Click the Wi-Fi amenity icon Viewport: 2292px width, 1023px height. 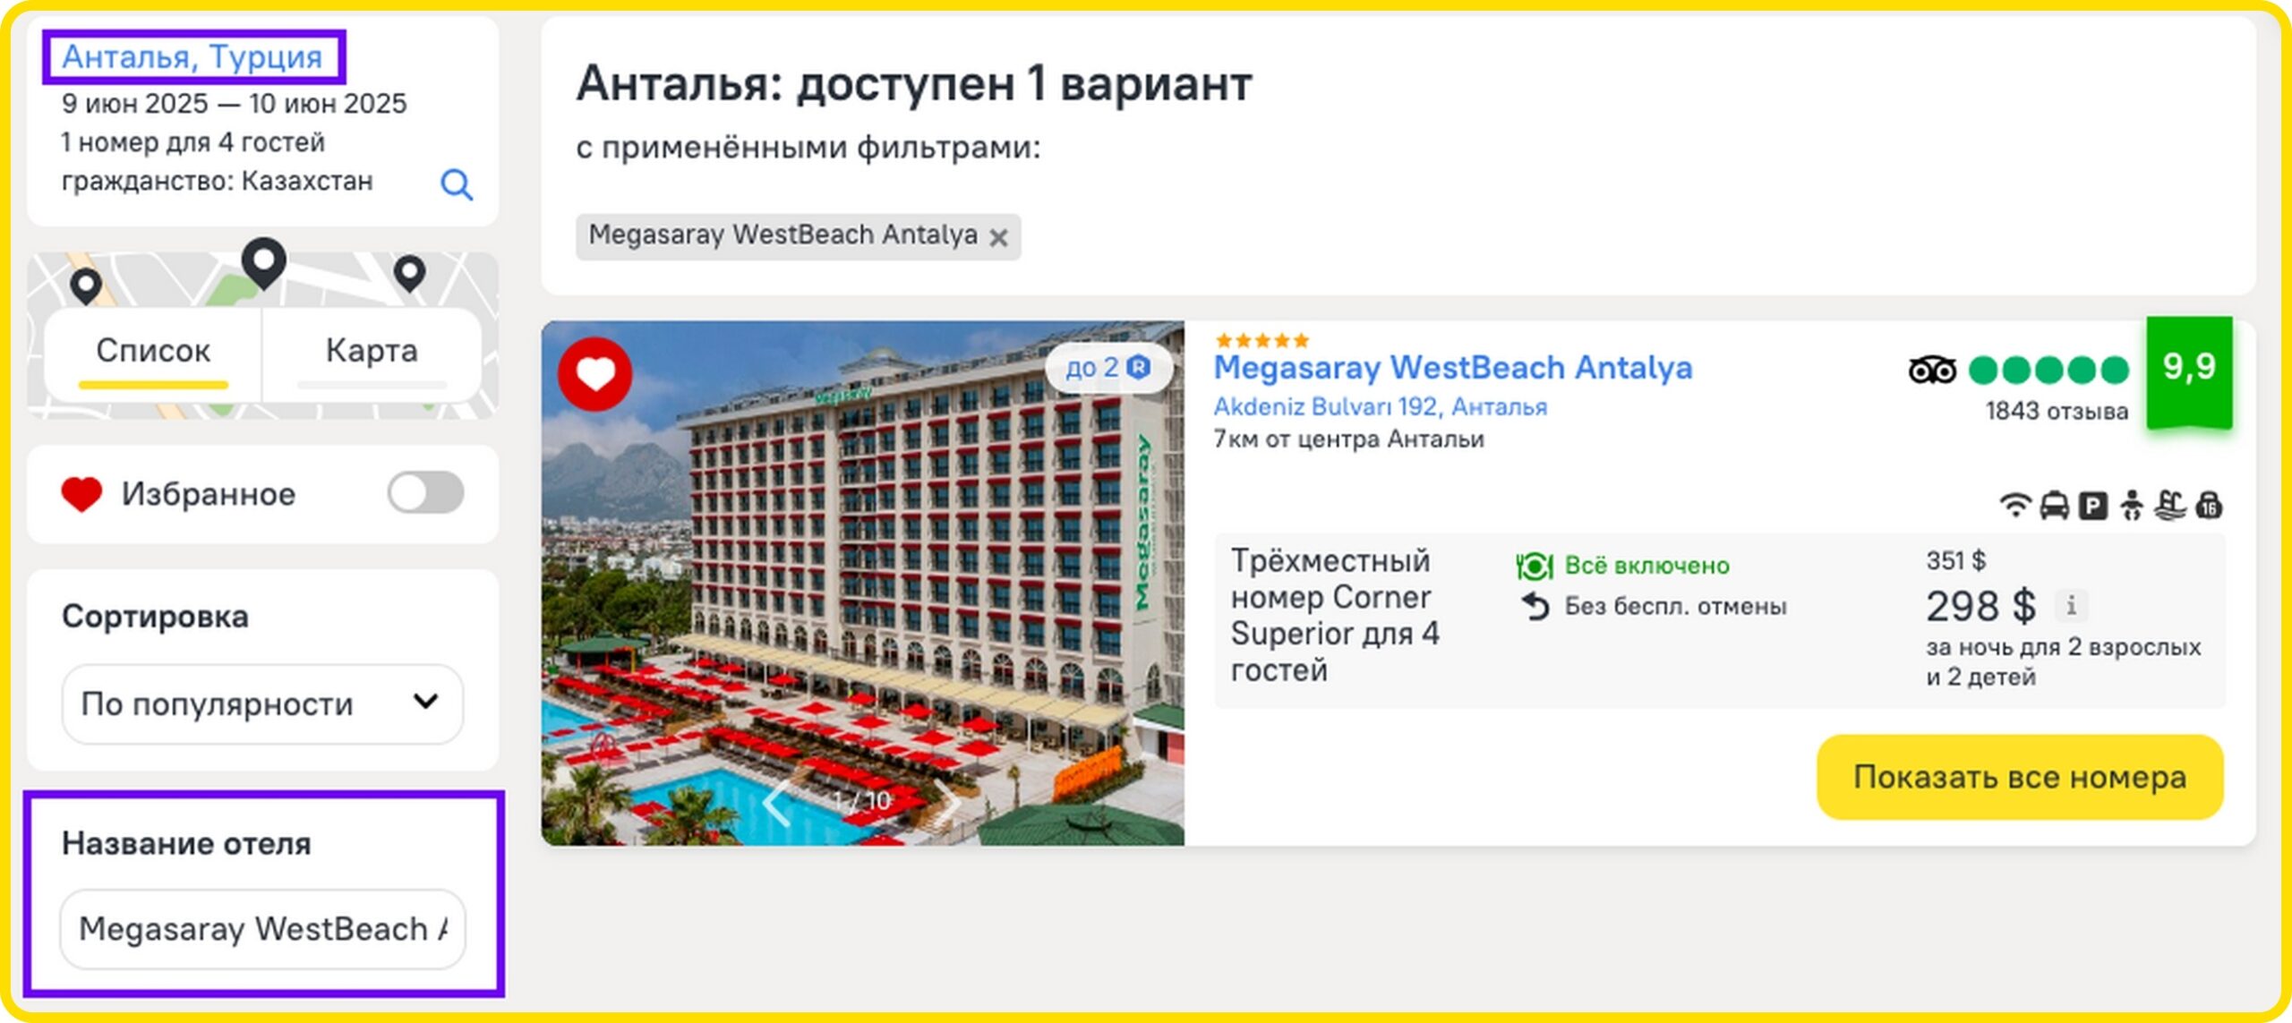2014,506
